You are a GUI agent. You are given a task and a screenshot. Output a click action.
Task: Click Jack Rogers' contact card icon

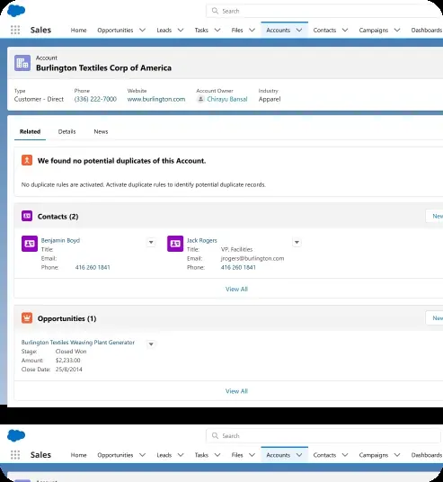(x=175, y=244)
